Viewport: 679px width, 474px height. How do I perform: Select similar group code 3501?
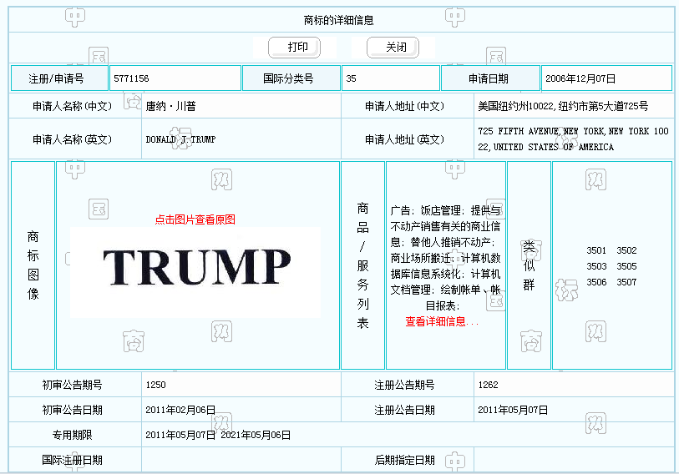click(x=596, y=250)
